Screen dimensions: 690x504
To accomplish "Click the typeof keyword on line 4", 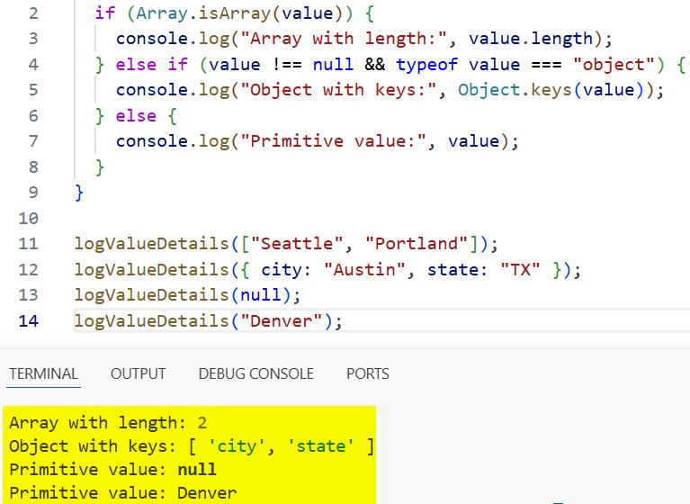I will point(426,65).
